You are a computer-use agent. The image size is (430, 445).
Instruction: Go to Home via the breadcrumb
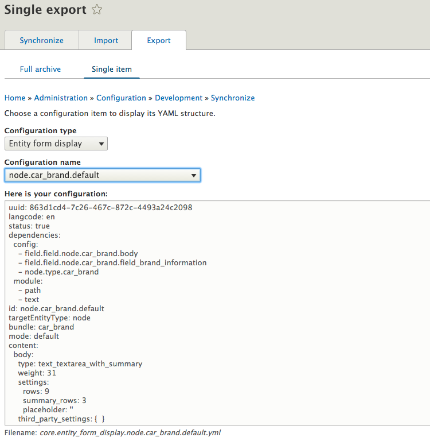[x=15, y=98]
